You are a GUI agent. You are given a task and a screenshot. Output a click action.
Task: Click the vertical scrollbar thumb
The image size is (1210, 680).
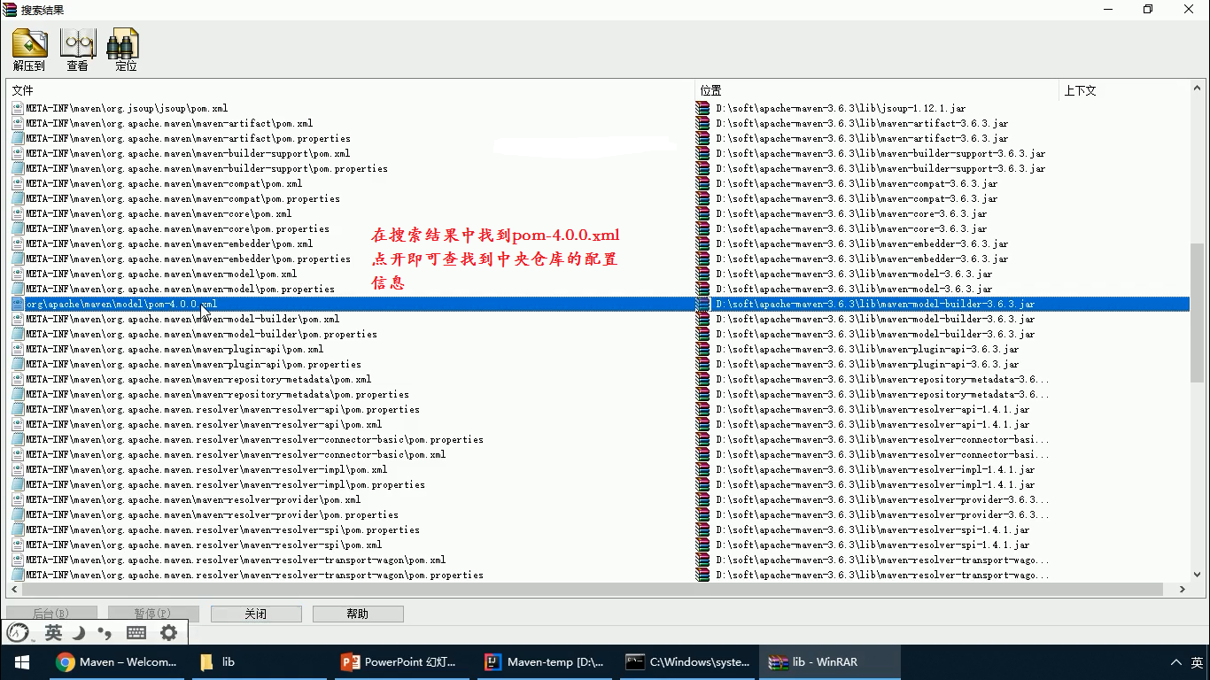point(1197,313)
